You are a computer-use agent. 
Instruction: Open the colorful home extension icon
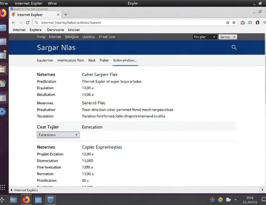coord(243,23)
